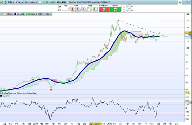
Task: Enable the S percent checkbox
Action: pyautogui.click(x=124, y=11)
